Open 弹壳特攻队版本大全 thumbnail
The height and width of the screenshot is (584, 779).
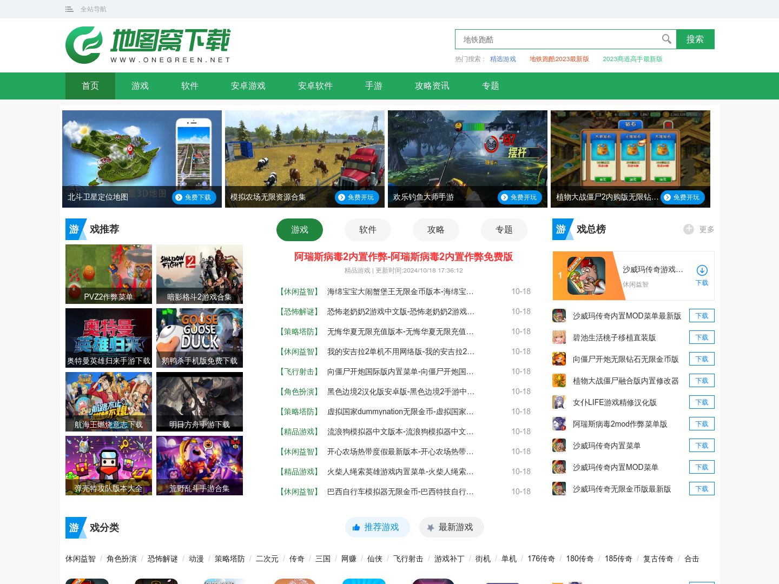coord(109,466)
